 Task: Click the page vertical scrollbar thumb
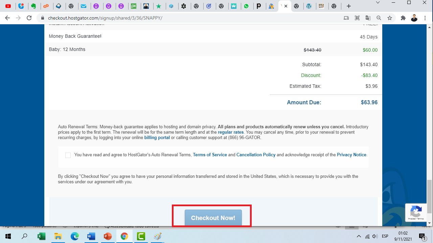pos(430,197)
